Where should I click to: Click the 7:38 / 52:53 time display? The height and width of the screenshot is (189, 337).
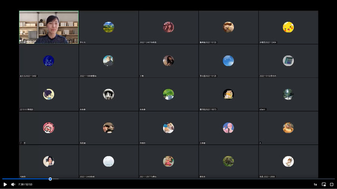25,184
